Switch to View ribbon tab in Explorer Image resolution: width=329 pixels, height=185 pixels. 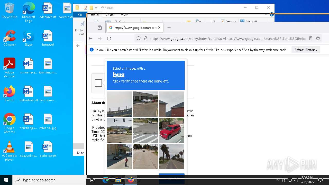click(124, 15)
